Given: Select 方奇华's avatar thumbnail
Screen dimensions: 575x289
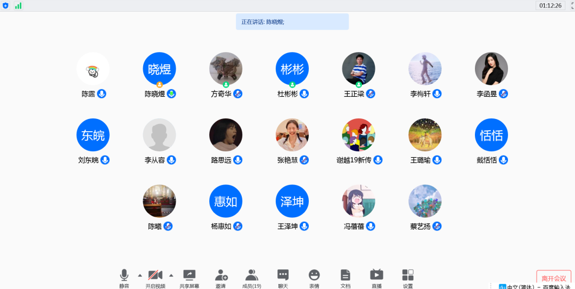Looking at the screenshot, I should pyautogui.click(x=226, y=69).
